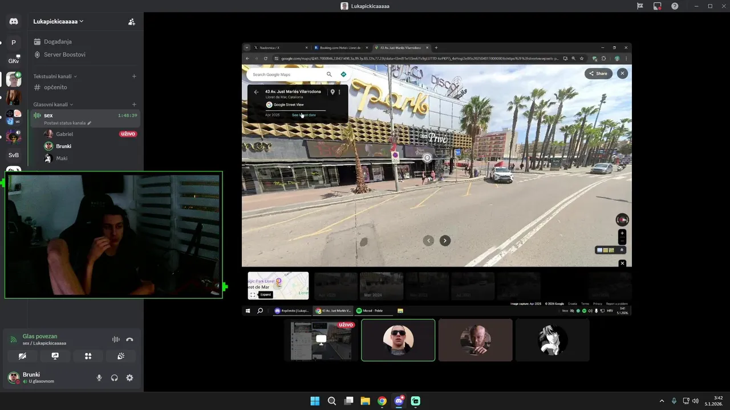Viewport: 730px width, 410px height.
Task: Open Discord user settings gear
Action: pos(129,378)
